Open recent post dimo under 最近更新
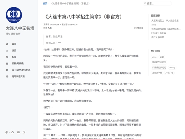The width and height of the screenshot is (185, 139). click(x=153, y=25)
